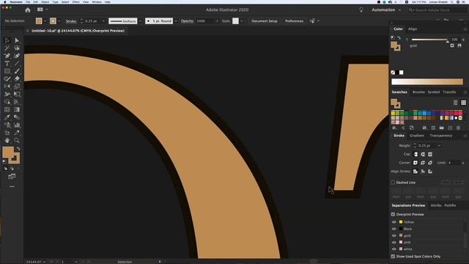This screenshot has width=469, height=264.
Task: Pick the Shaper tool
Action: (x=7, y=78)
